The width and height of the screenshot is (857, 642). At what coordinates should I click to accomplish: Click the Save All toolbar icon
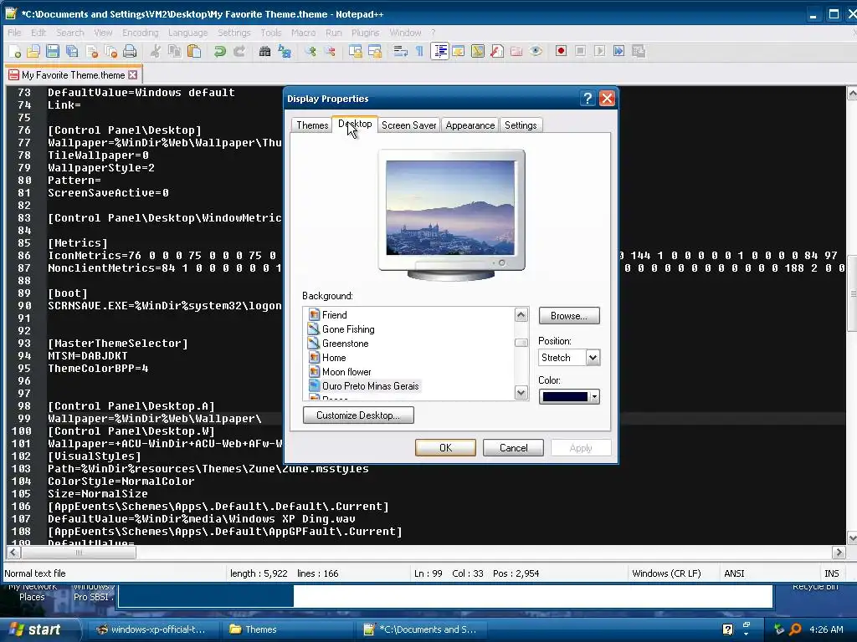click(x=72, y=51)
